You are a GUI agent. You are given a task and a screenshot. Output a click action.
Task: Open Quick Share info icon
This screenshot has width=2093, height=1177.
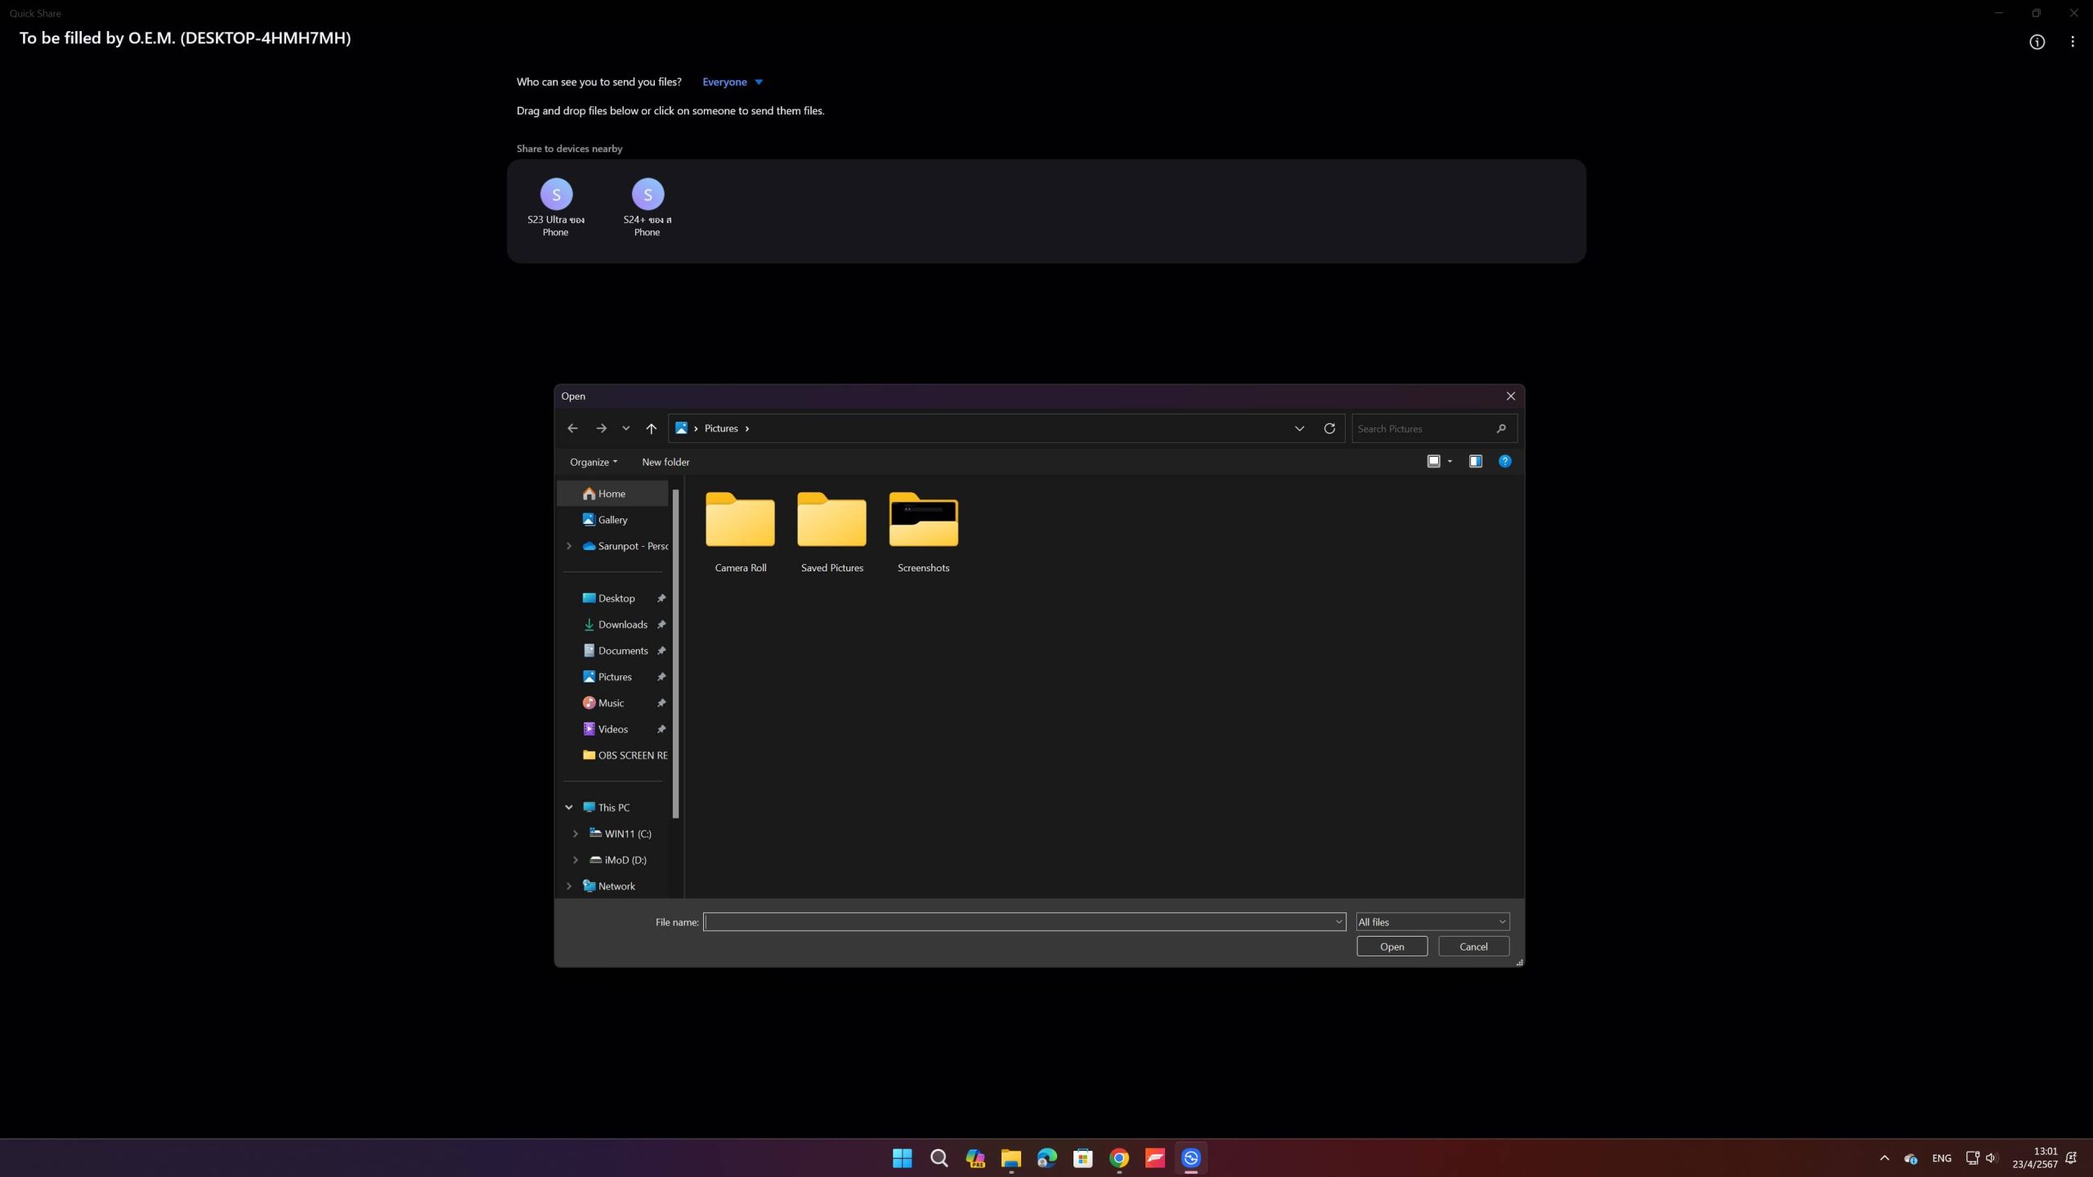click(2037, 42)
